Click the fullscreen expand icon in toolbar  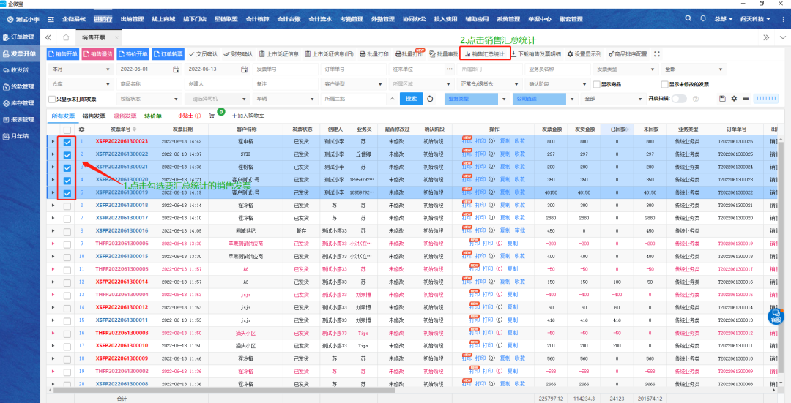[x=657, y=54]
